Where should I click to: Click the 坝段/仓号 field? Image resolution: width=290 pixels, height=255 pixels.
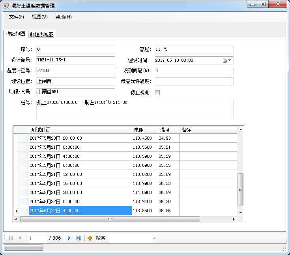click(76, 92)
